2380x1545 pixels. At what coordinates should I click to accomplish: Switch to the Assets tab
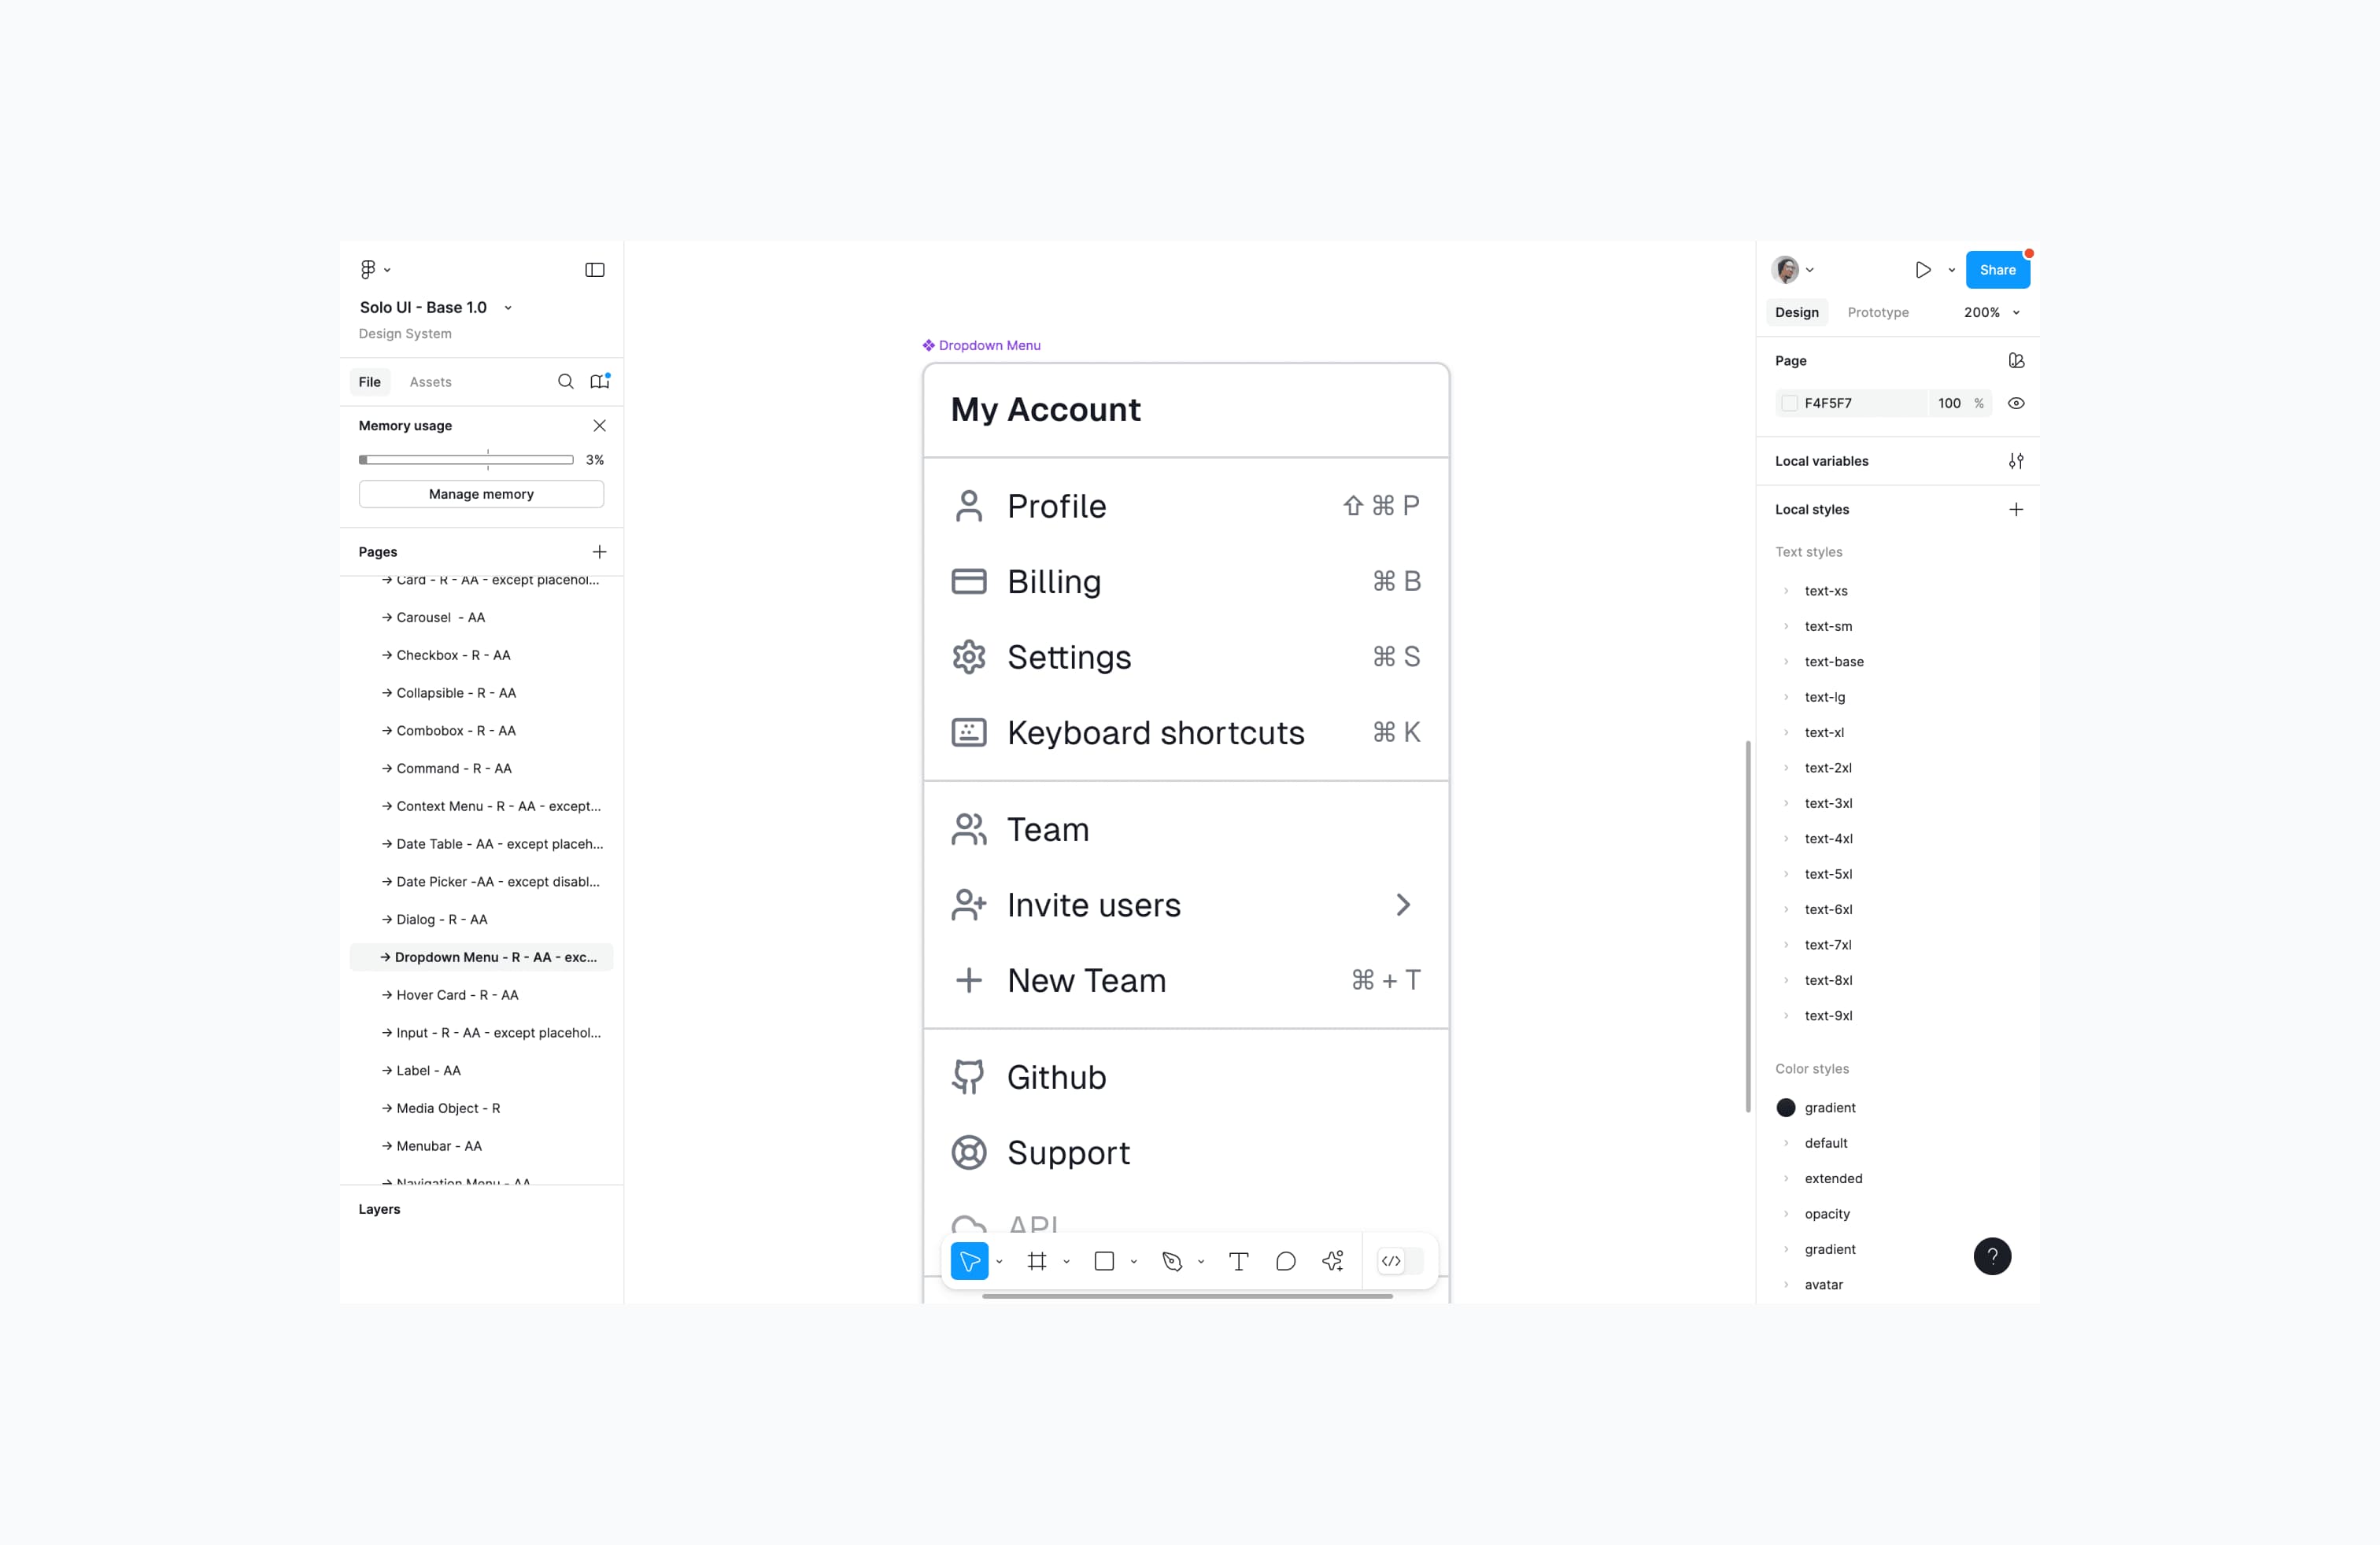pyautogui.click(x=430, y=382)
